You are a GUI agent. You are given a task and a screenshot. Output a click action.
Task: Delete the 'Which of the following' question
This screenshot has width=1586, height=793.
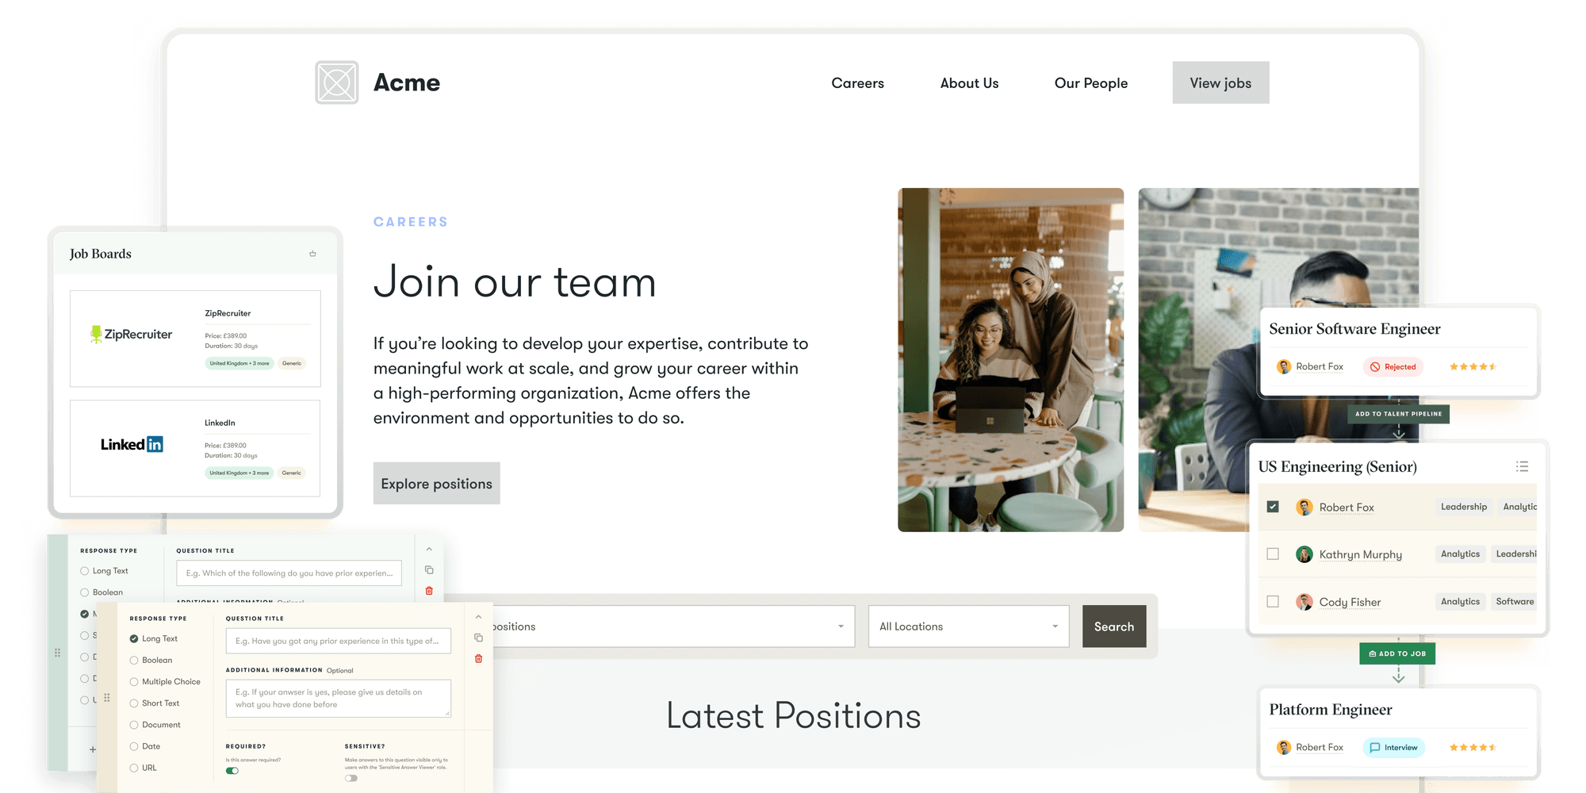click(429, 591)
